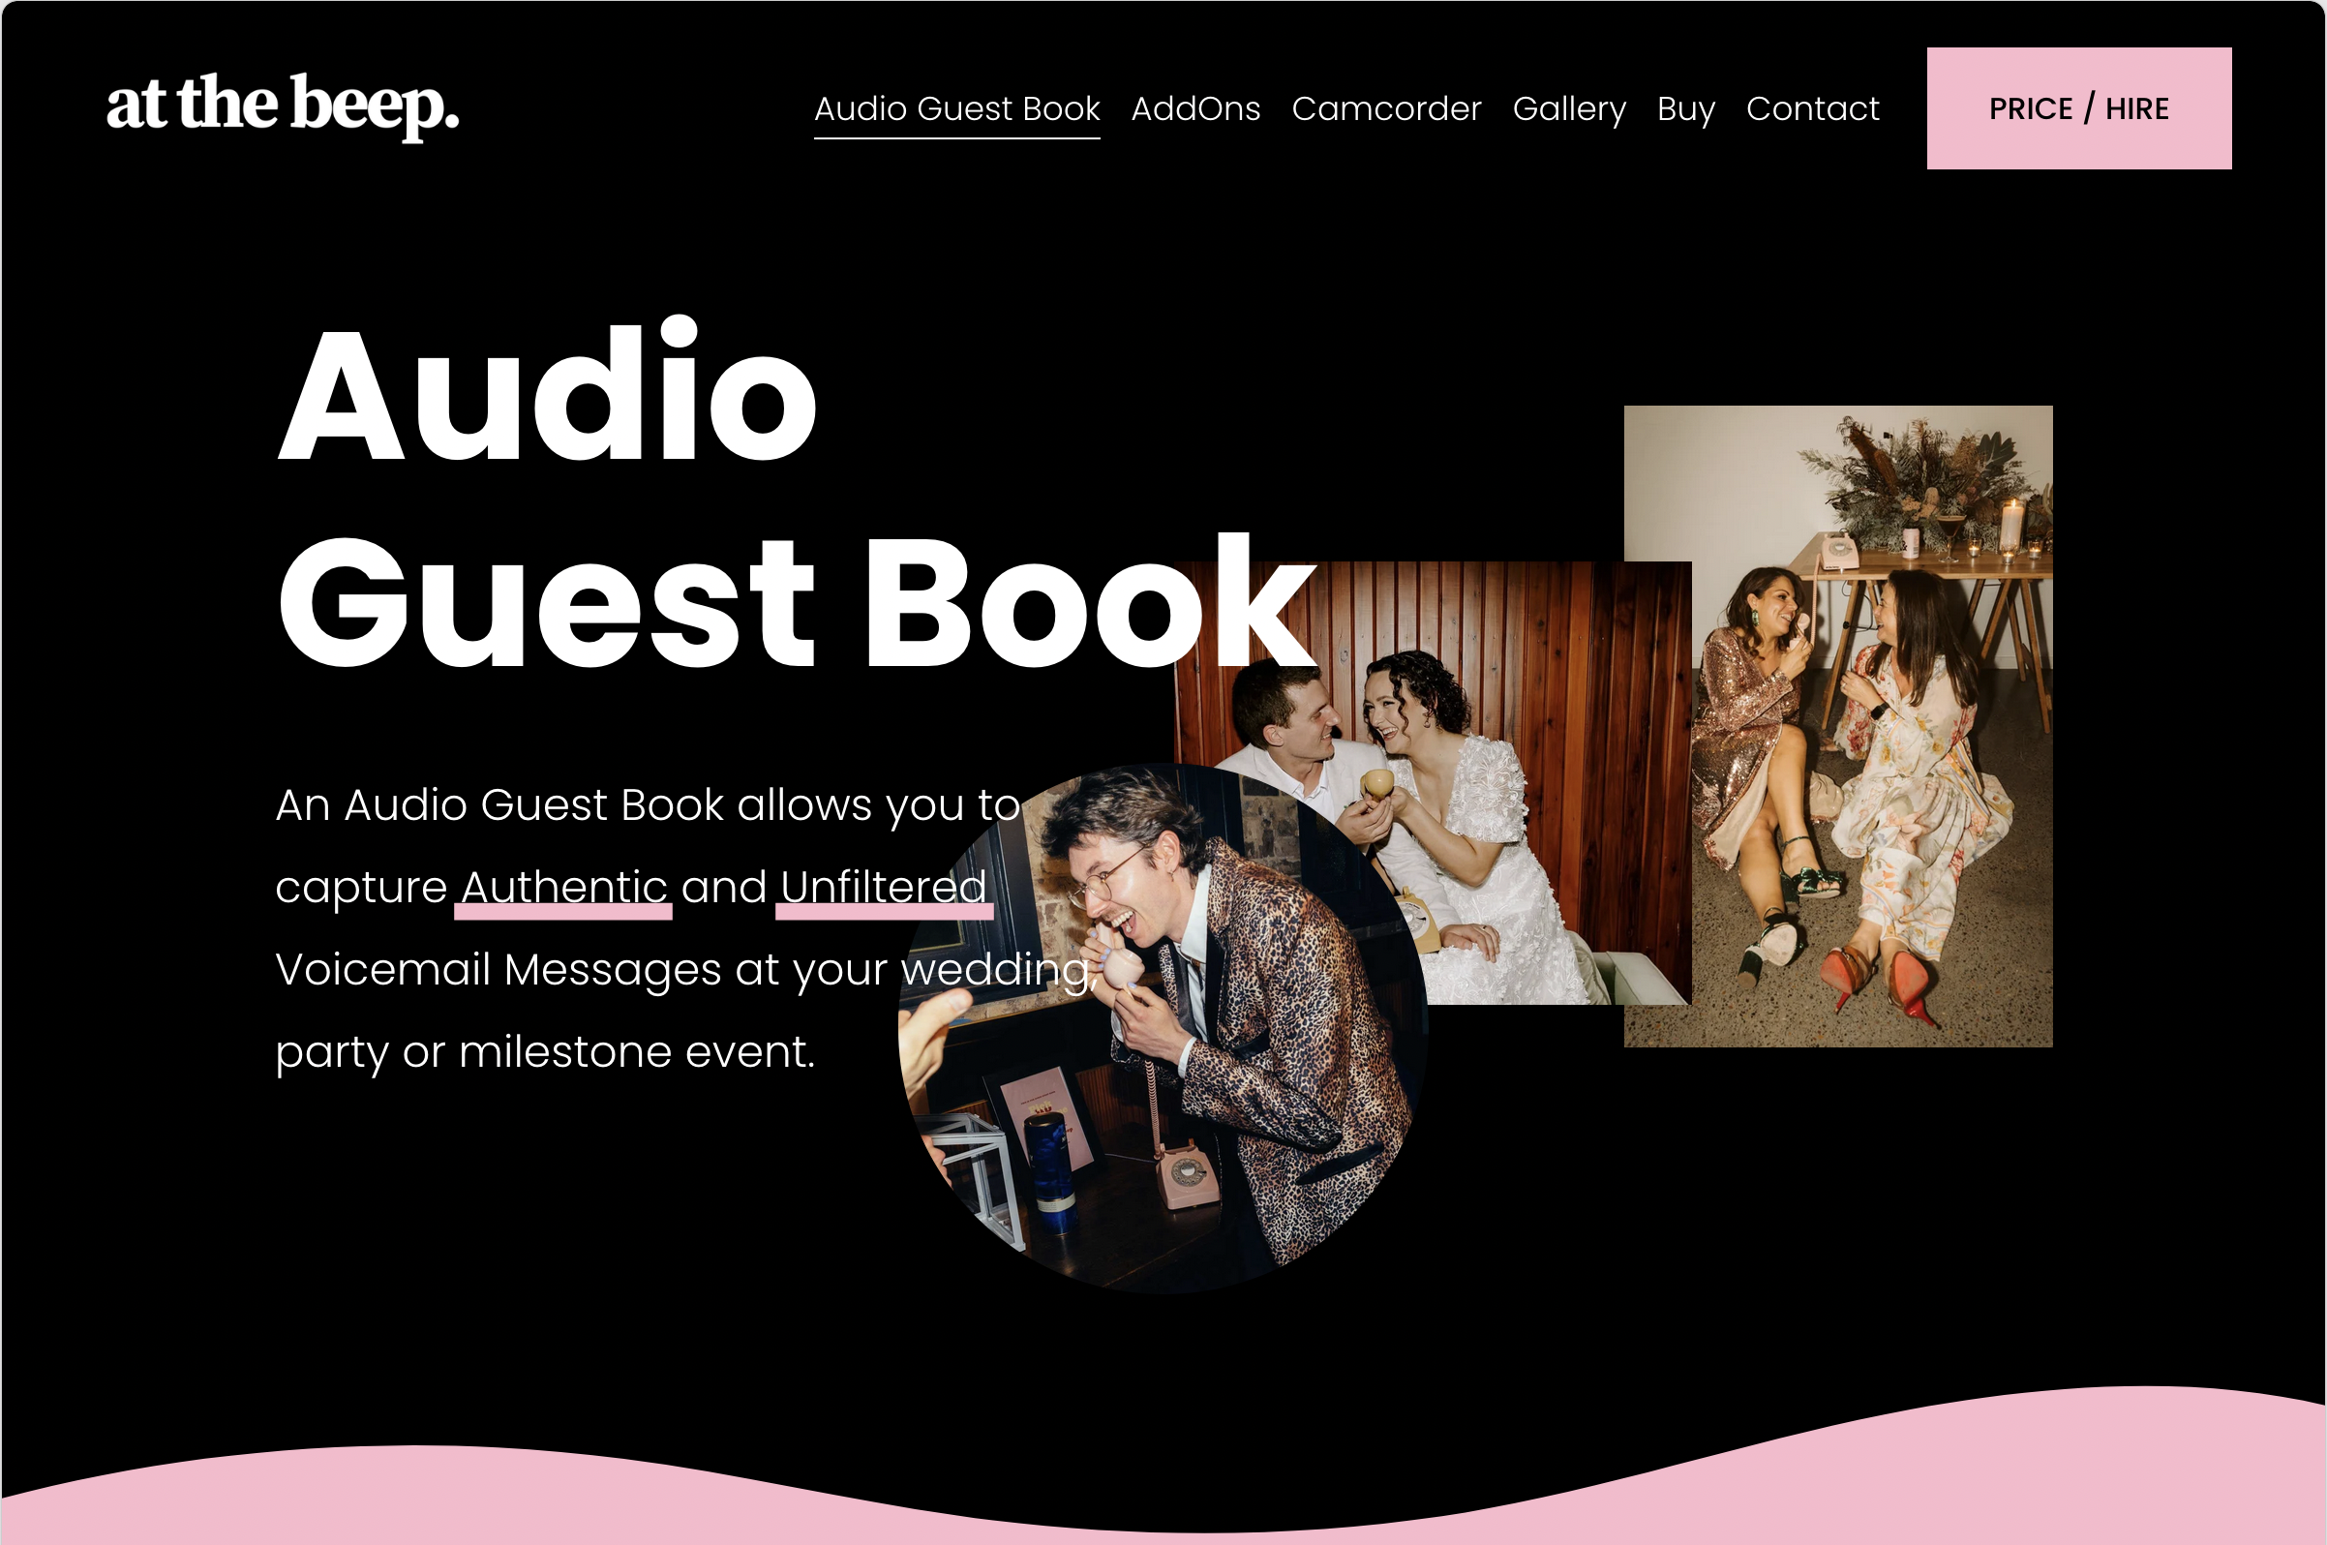Open the Contact page link
Screen dimensions: 2327x1545
(x=1812, y=108)
